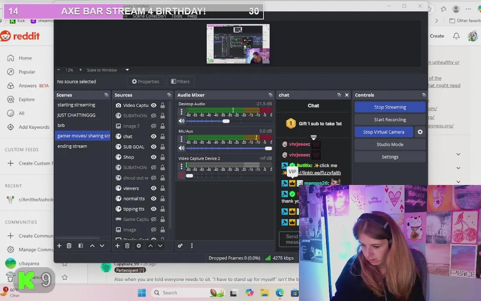Show the shout out w source
Image resolution: width=481 pixels, height=301 pixels.
[154, 178]
